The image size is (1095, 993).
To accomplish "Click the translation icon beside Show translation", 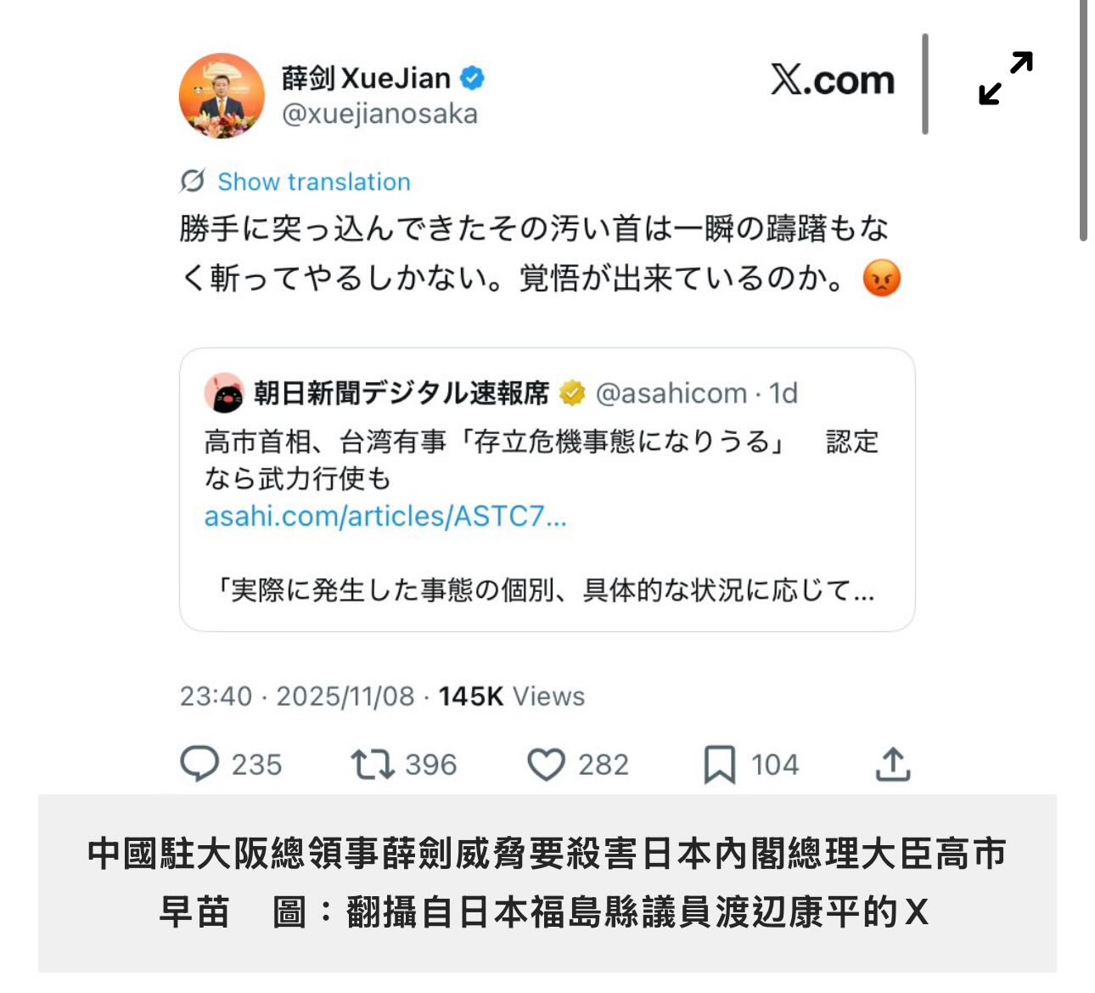I will pos(193,181).
